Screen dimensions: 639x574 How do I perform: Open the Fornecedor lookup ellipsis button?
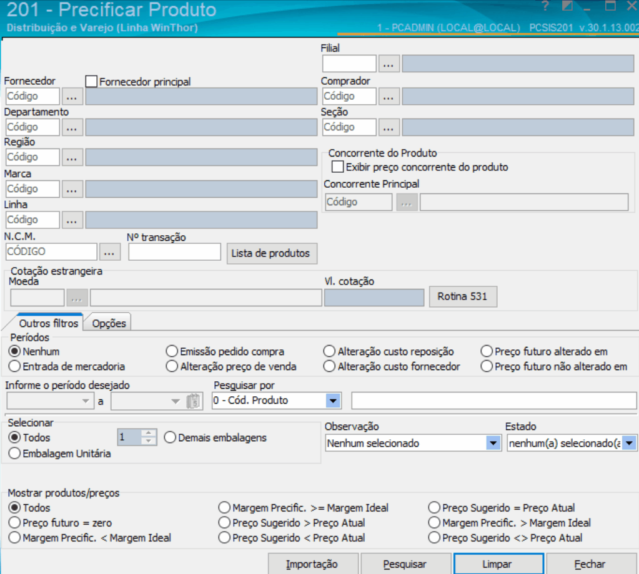pos(72,97)
